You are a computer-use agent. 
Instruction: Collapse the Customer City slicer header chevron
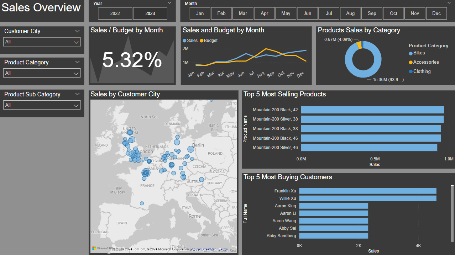[x=78, y=31]
